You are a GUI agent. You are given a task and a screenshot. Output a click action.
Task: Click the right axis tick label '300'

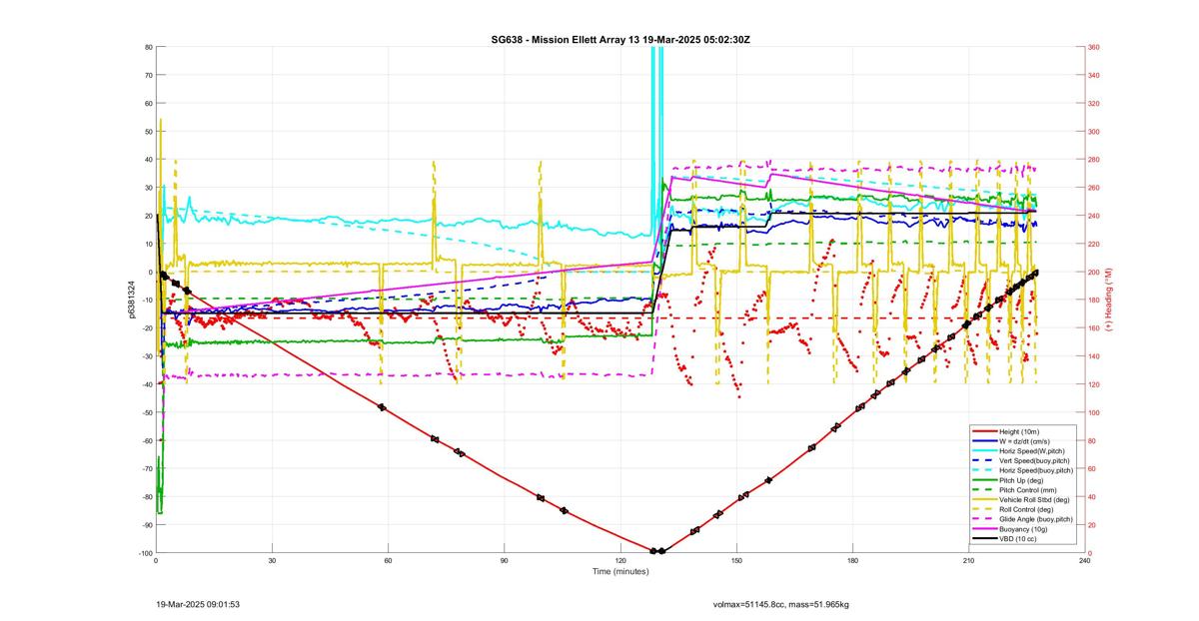[1094, 131]
